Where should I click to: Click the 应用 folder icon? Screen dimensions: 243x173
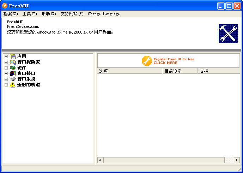click(13, 56)
